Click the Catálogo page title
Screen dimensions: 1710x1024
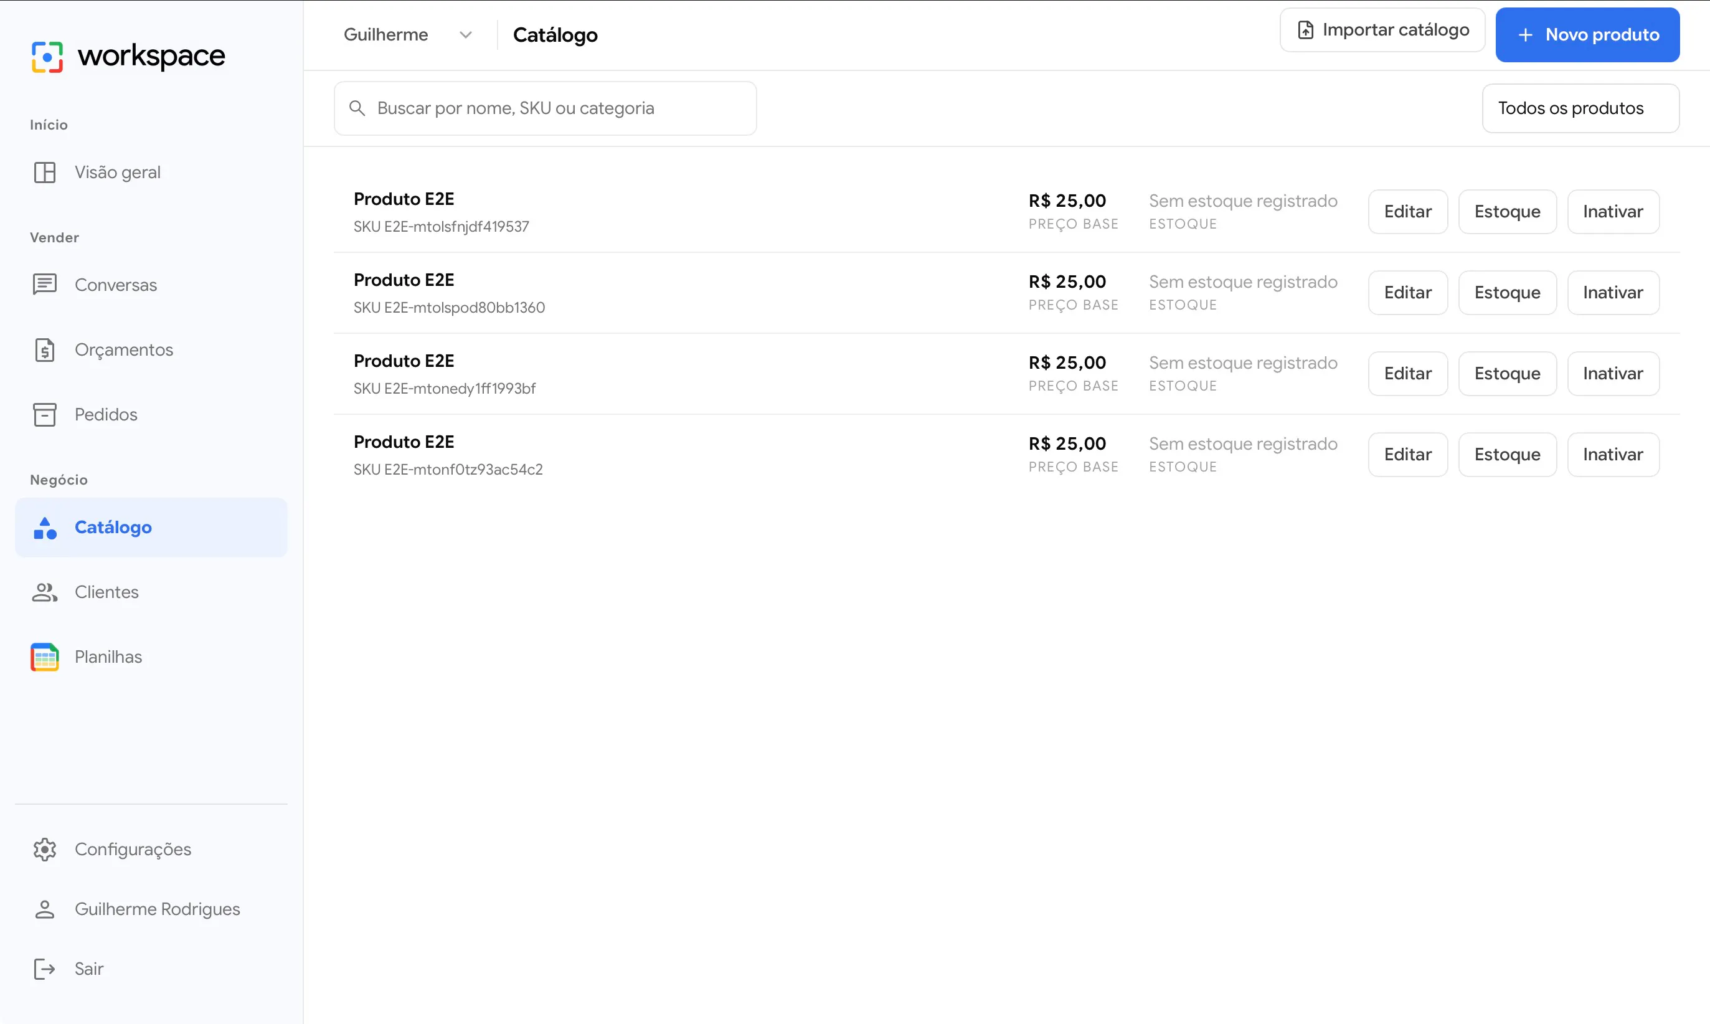(x=555, y=35)
